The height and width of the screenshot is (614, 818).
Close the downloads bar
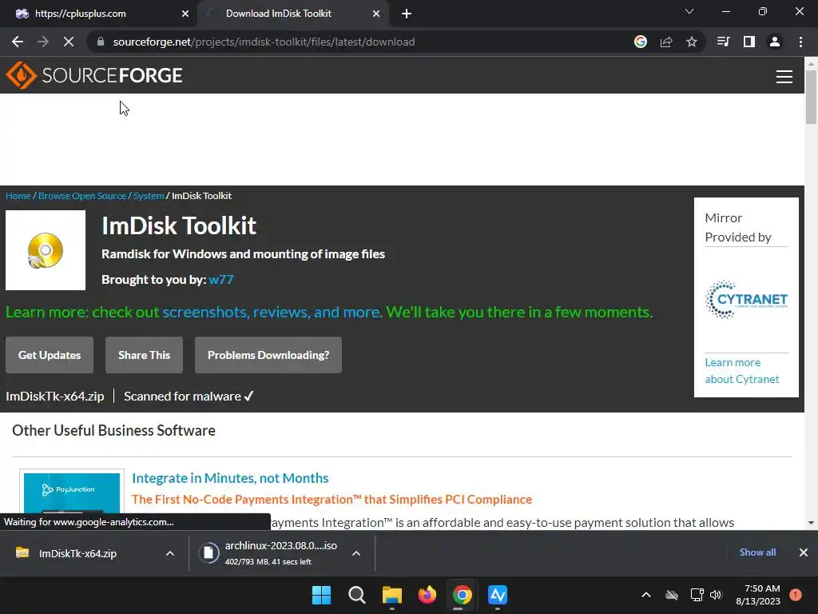(804, 552)
